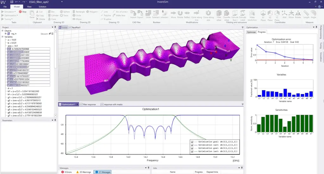Viewport: 324px width, 174px height.
Task: Show the 35 Warnings messages filter
Action: (84, 172)
